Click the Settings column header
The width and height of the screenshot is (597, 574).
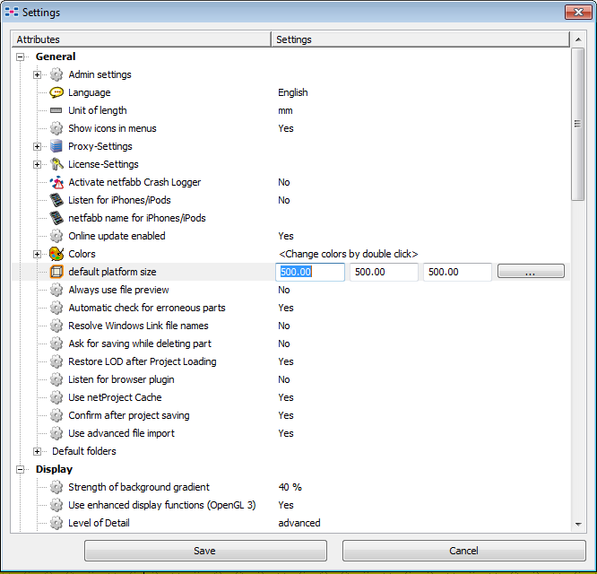coord(420,39)
